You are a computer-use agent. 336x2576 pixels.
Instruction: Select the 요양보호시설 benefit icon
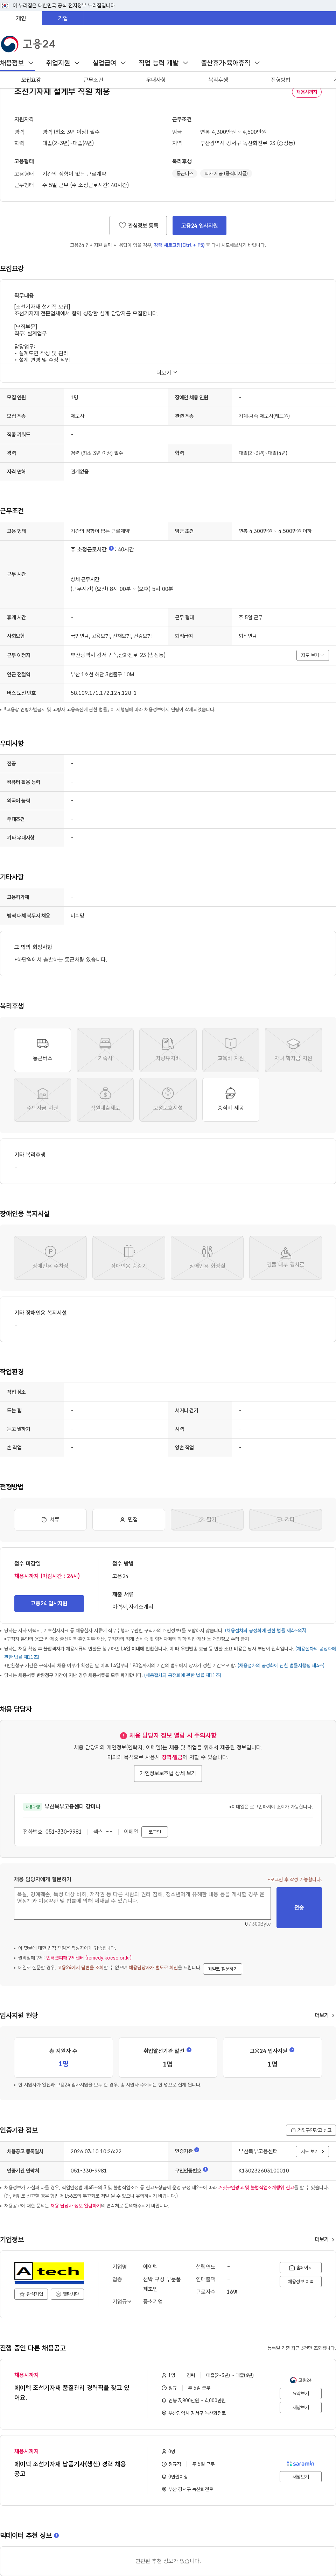coord(168,1100)
